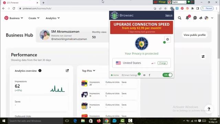Open Pinterest search magnifier icon
This screenshot has width=220, height=124.
click(179, 18)
